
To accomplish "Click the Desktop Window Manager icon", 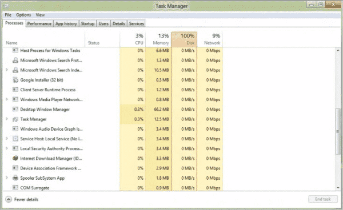I will pyautogui.click(x=15, y=109).
